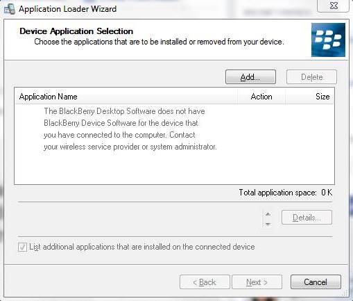This screenshot has height=301, width=353.
Task: Click the Delete button
Action: (x=311, y=77)
